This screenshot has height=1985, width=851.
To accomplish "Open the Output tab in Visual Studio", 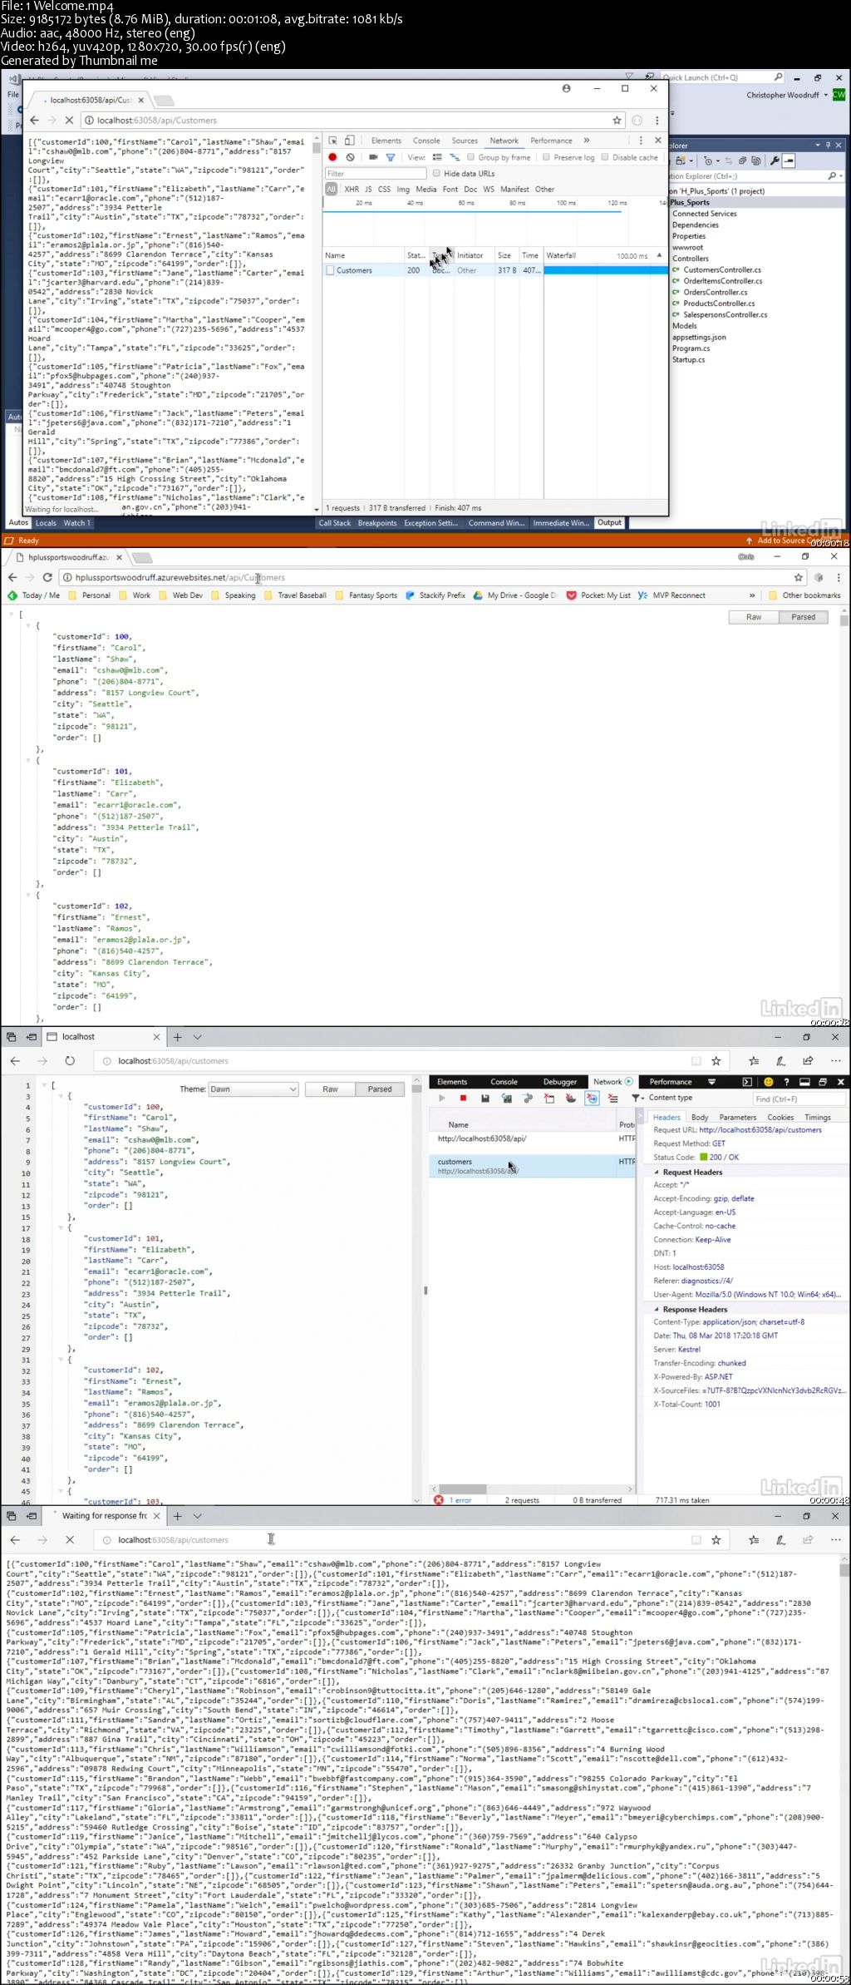I will (609, 523).
